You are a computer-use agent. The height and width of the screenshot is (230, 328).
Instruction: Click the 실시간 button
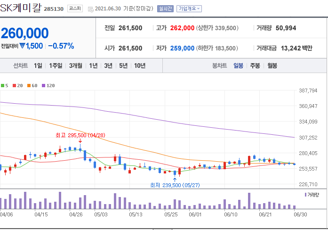(x=165, y=8)
